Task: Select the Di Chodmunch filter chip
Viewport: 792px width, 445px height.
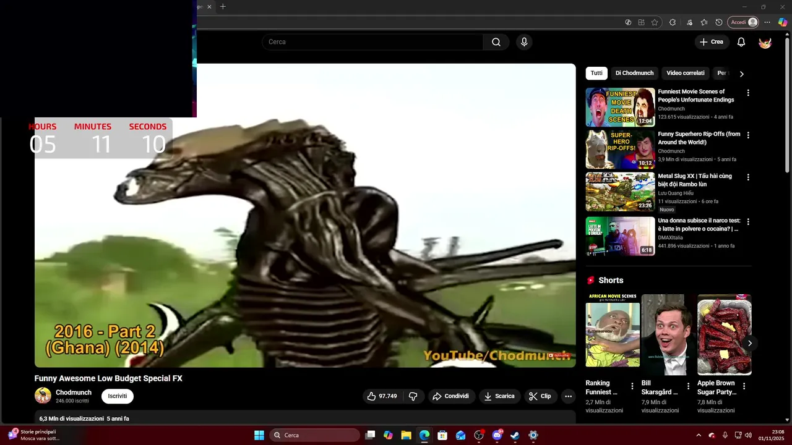Action: [634, 73]
